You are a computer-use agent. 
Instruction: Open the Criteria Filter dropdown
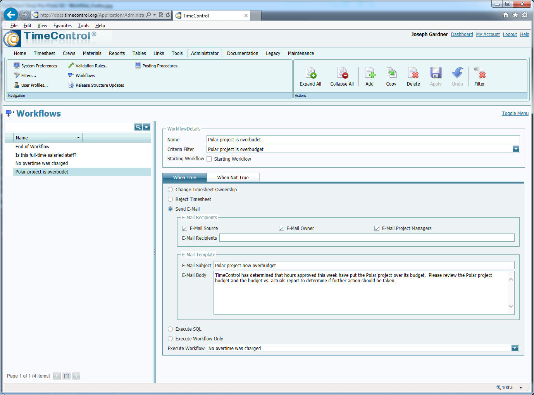(x=516, y=149)
